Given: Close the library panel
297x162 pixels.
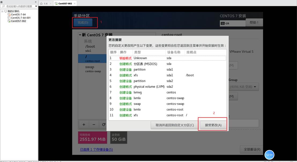Looking at the screenshot, I should click(x=36, y=2).
